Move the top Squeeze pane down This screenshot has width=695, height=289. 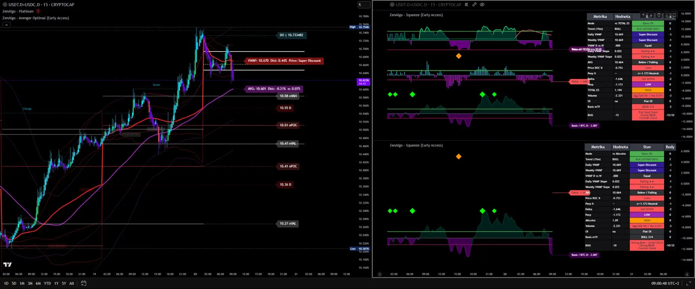(651, 15)
